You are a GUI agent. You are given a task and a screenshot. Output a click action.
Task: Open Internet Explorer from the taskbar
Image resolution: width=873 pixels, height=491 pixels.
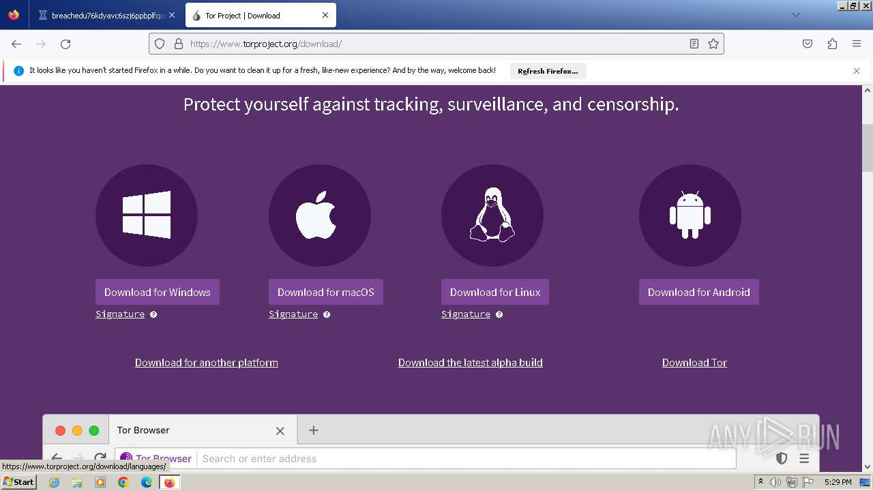pos(54,482)
